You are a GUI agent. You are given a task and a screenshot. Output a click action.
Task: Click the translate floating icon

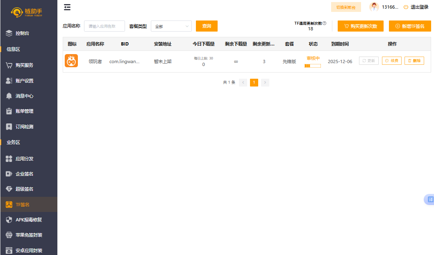coord(430,199)
